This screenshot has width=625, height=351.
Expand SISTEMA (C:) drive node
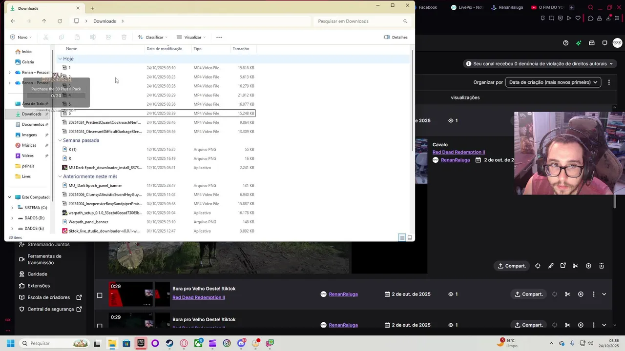[x=12, y=208]
